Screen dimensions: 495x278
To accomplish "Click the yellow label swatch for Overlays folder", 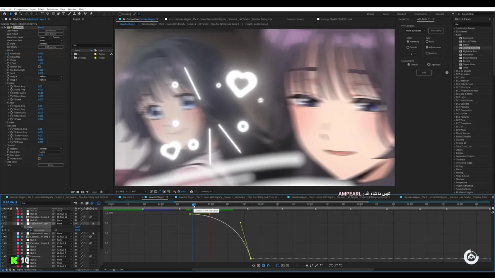I will point(96,58).
